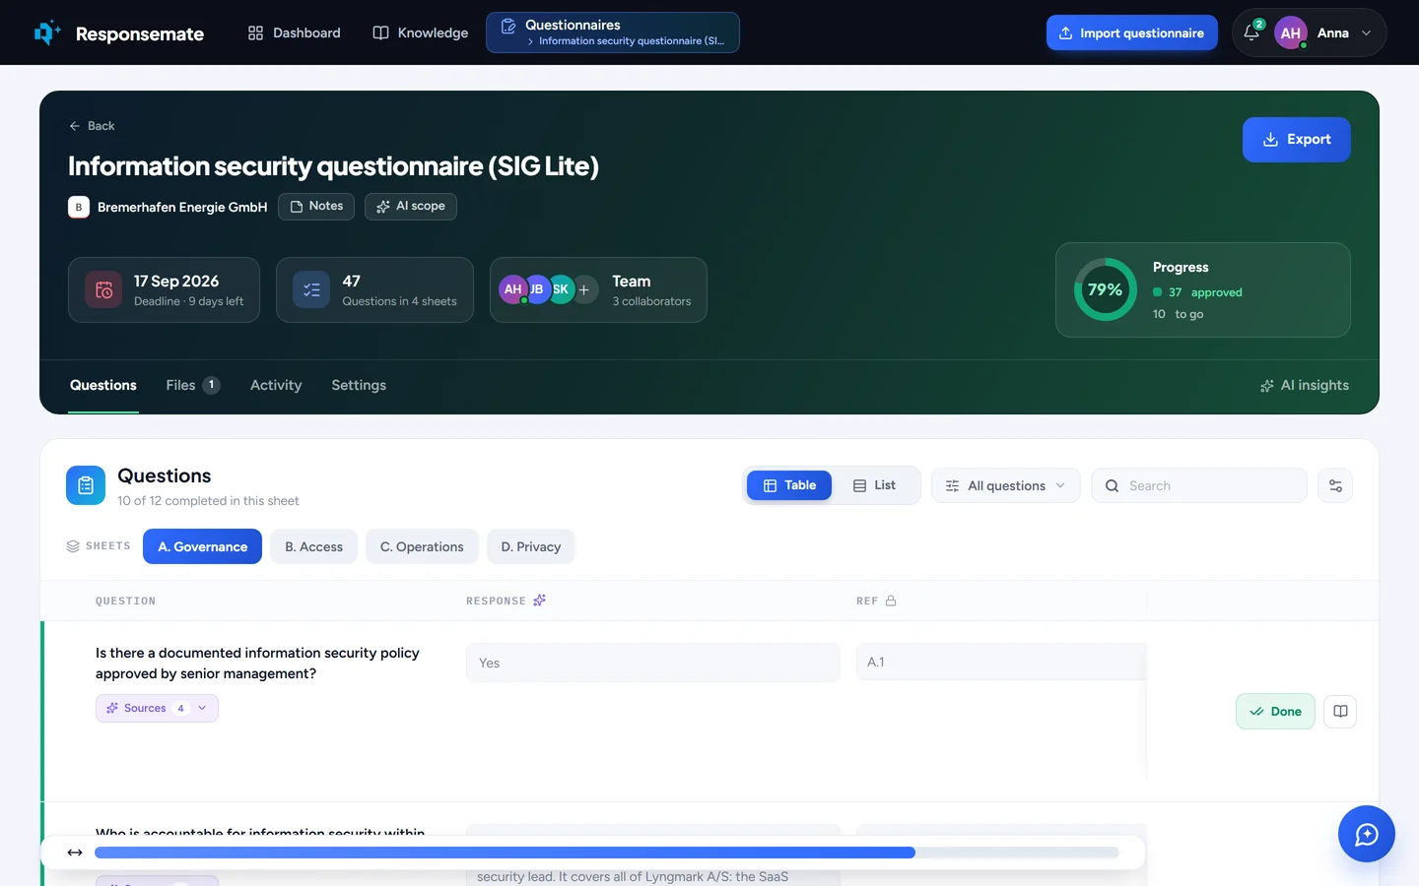
Task: Toggle the Done status on first question
Action: 1275,712
